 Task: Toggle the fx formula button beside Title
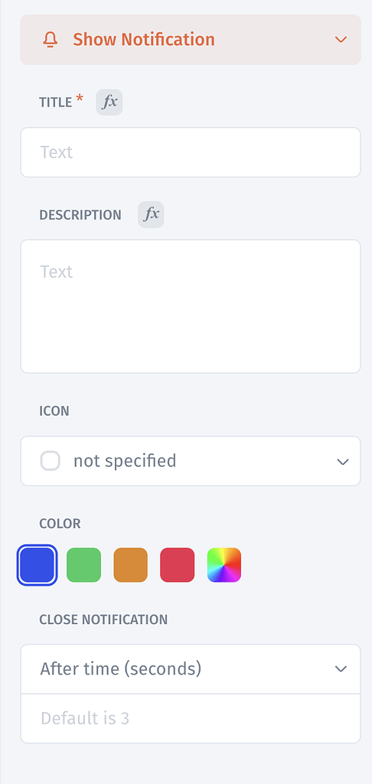[109, 102]
